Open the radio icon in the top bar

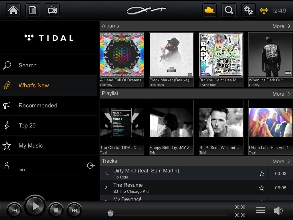coord(52,10)
